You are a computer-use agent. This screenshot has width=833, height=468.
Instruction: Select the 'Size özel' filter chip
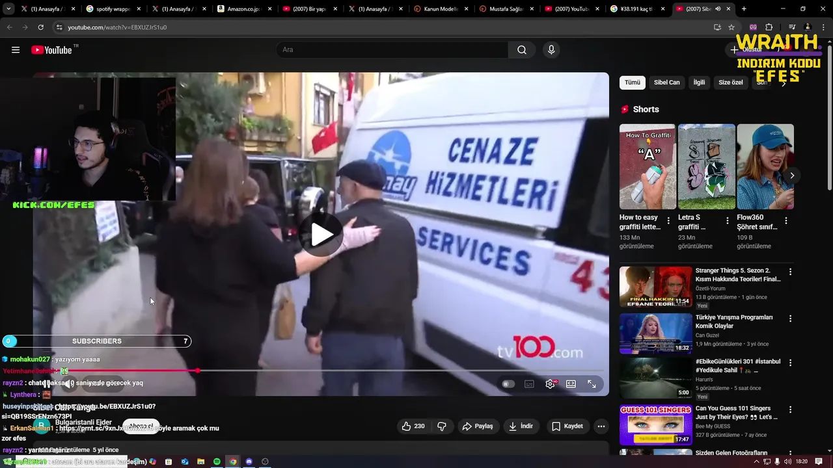pos(731,83)
